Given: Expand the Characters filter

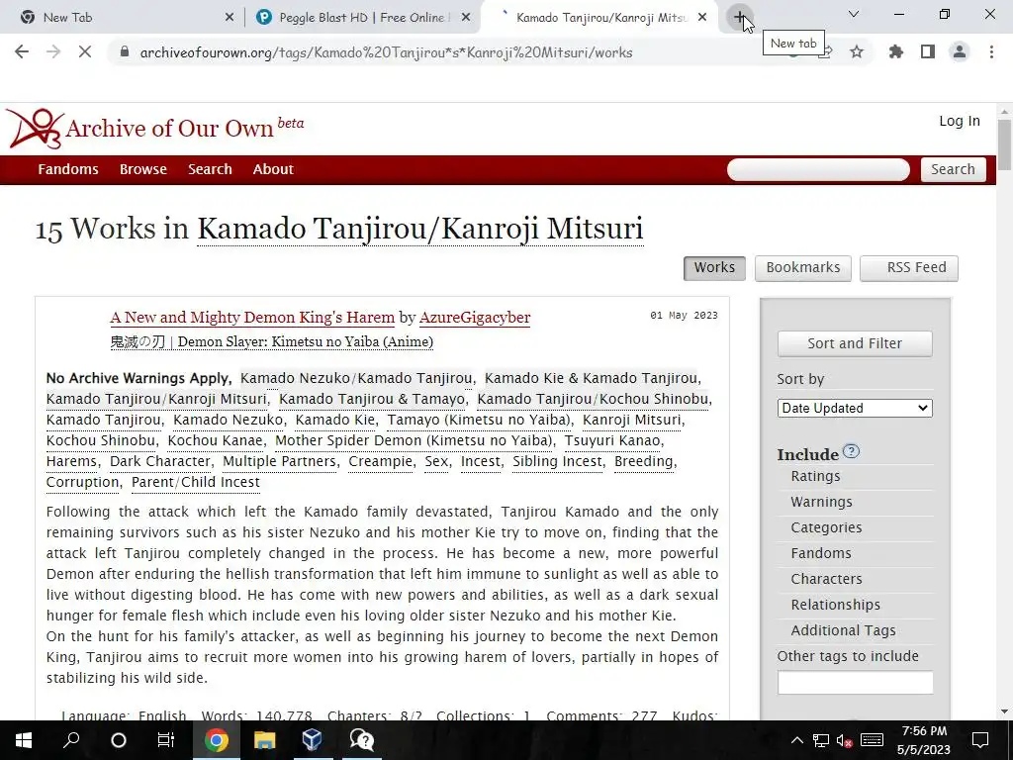Looking at the screenshot, I should point(826,579).
